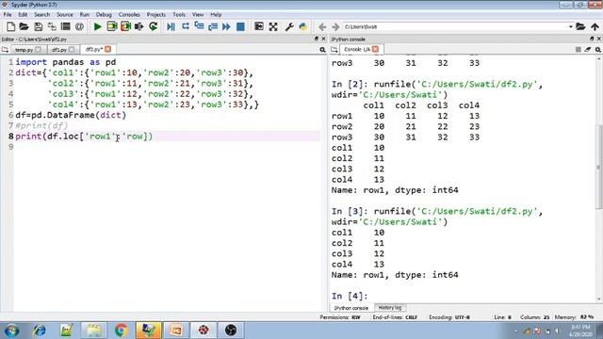
Task: Continue execution debug icon
Action: (x=226, y=26)
